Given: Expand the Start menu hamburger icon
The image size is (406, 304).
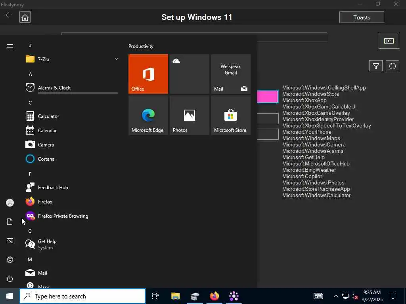Looking at the screenshot, I should click(x=10, y=46).
